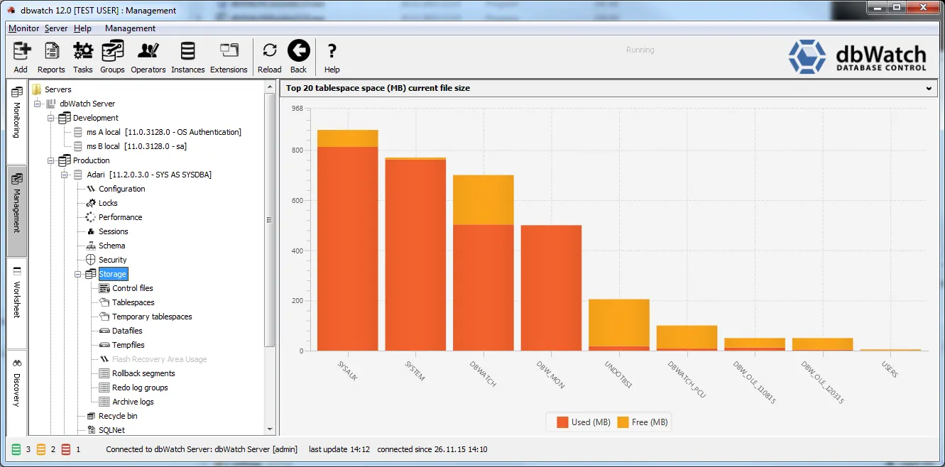Image resolution: width=945 pixels, height=467 pixels.
Task: Collapse the Production group node
Action: (51, 160)
